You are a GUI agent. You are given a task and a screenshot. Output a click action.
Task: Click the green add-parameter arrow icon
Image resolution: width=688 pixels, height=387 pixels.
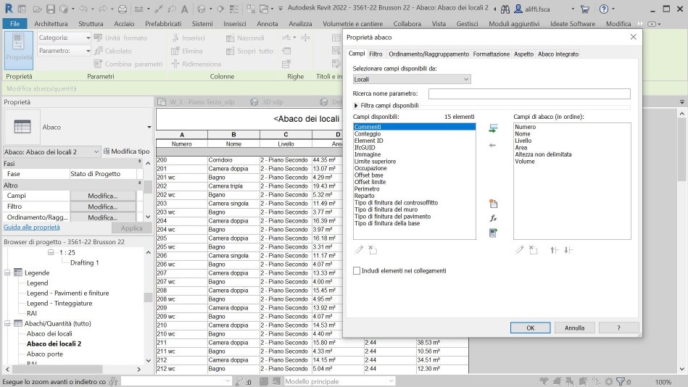tap(494, 128)
